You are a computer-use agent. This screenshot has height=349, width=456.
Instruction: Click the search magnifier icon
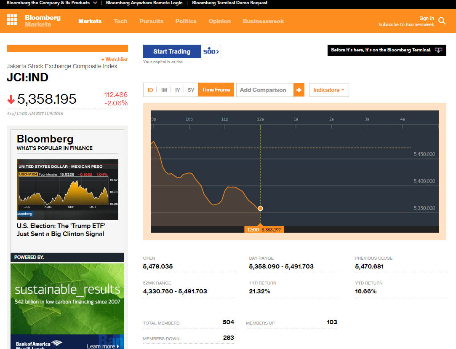(x=442, y=21)
